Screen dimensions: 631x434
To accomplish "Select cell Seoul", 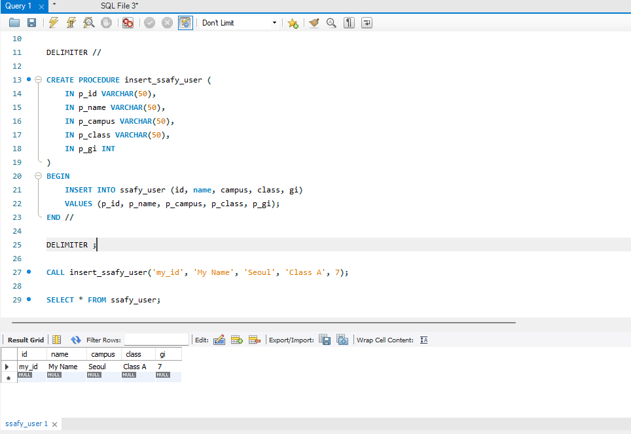I will [104, 367].
